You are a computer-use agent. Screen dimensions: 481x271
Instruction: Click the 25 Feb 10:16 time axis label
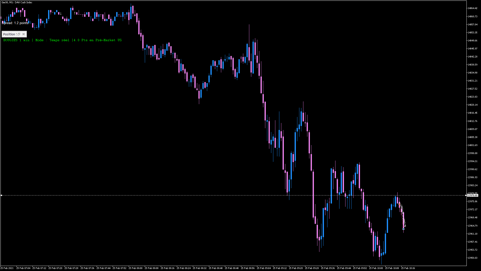[408, 268]
